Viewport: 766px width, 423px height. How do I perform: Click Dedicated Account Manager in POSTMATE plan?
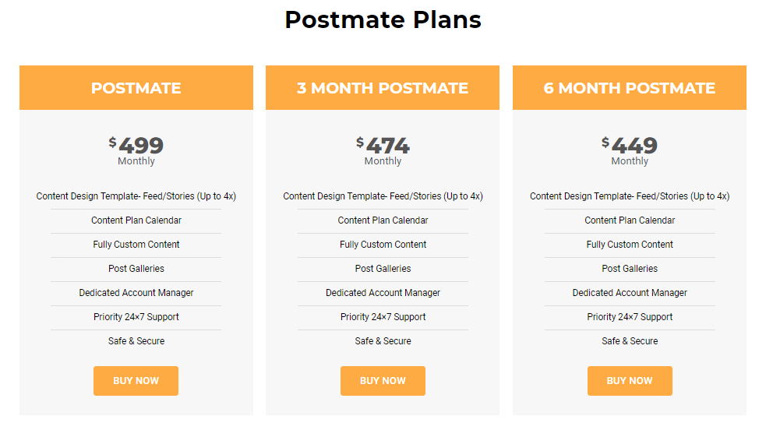[x=136, y=293]
